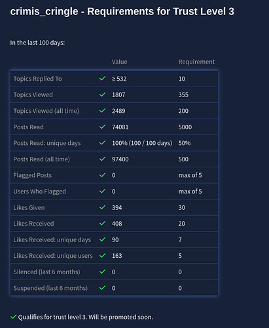Click the Topics Viewed value 1807
The height and width of the screenshot is (328, 269).
(118, 94)
